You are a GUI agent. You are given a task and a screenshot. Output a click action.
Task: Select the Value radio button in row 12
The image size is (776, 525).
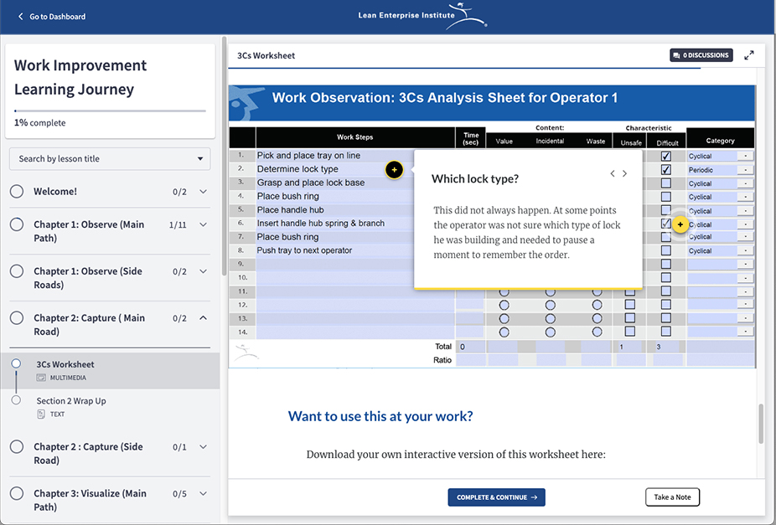click(x=504, y=306)
